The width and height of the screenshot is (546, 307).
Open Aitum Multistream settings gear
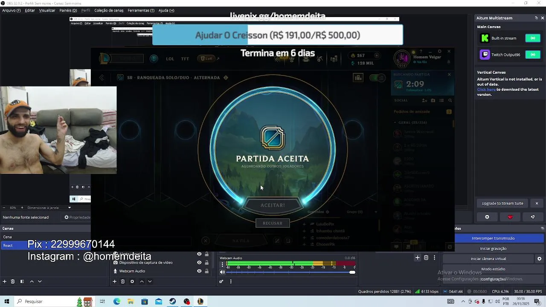click(487, 217)
